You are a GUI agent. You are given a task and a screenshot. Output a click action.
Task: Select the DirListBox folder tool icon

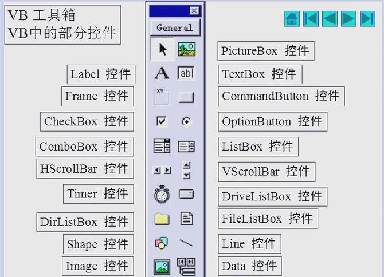point(162,219)
